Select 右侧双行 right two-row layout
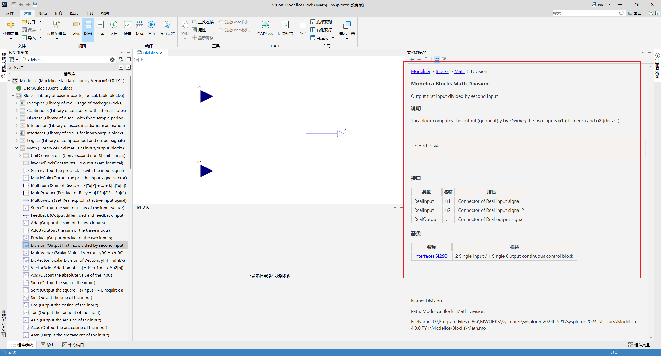The image size is (661, 356). click(x=321, y=30)
